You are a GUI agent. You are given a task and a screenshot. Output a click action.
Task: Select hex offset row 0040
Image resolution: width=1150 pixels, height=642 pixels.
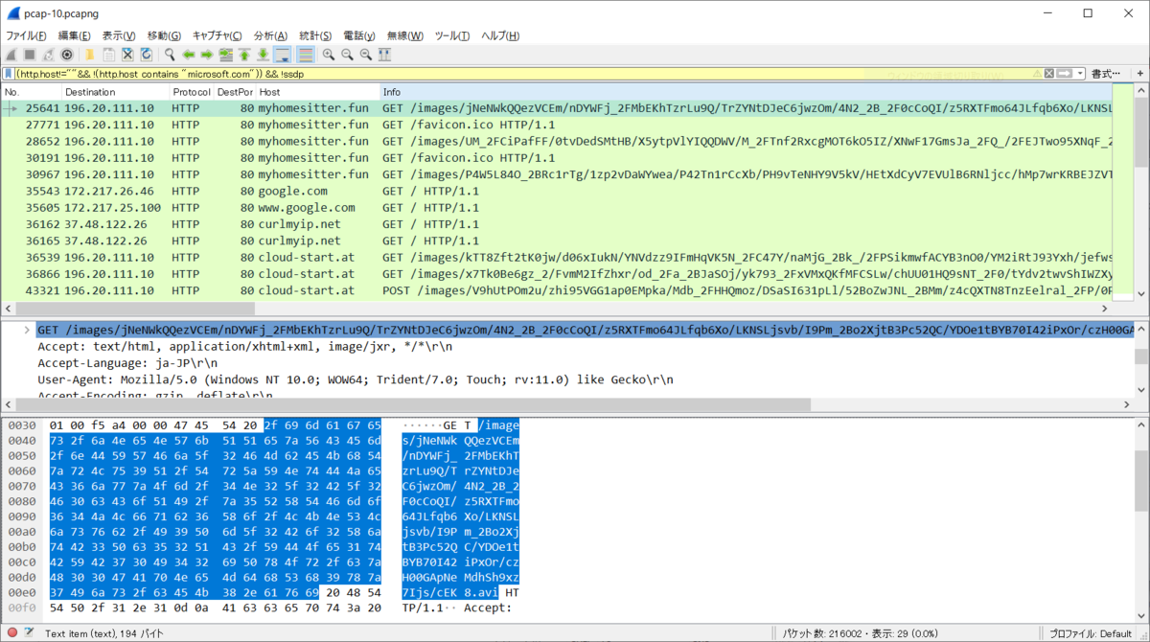(21, 441)
